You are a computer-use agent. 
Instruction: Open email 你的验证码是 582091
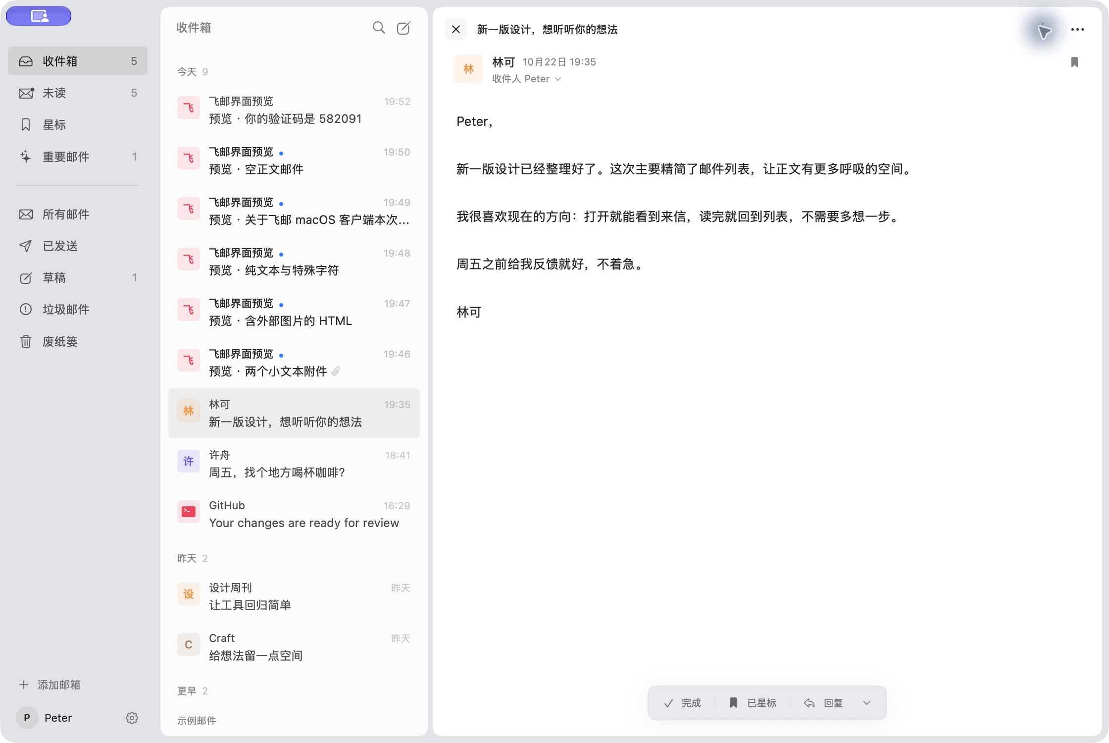(x=294, y=110)
